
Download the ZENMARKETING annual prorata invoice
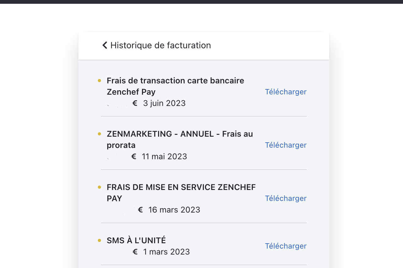pyautogui.click(x=286, y=145)
